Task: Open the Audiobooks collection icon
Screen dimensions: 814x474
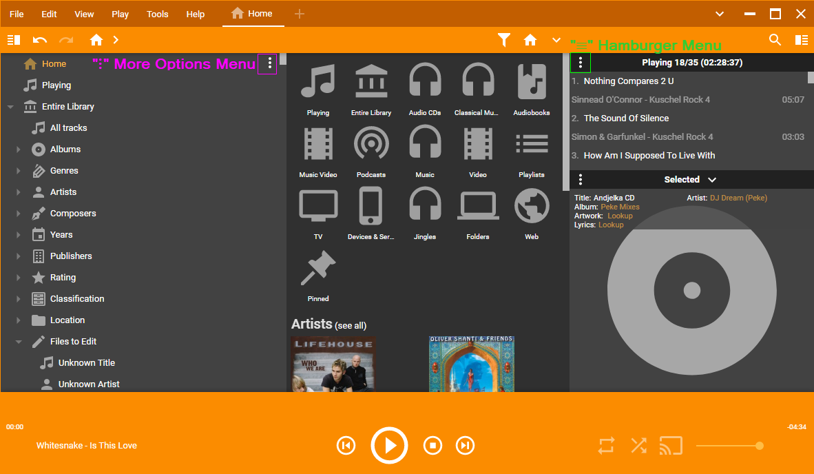Action: [531, 83]
